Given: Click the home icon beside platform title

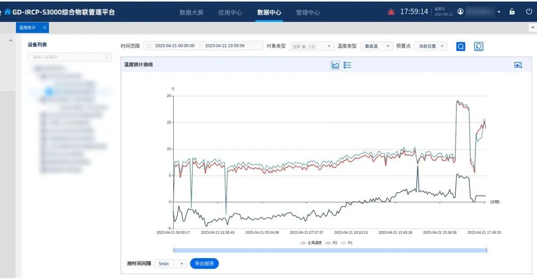Looking at the screenshot, I should (x=7, y=12).
